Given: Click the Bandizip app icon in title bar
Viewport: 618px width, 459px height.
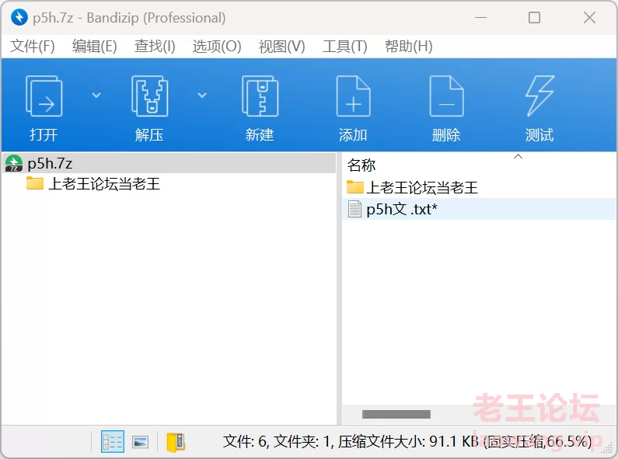Looking at the screenshot, I should coord(19,18).
